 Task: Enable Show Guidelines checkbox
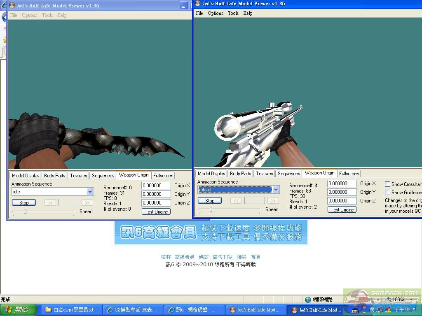click(x=387, y=193)
